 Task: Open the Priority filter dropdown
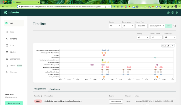143,37
